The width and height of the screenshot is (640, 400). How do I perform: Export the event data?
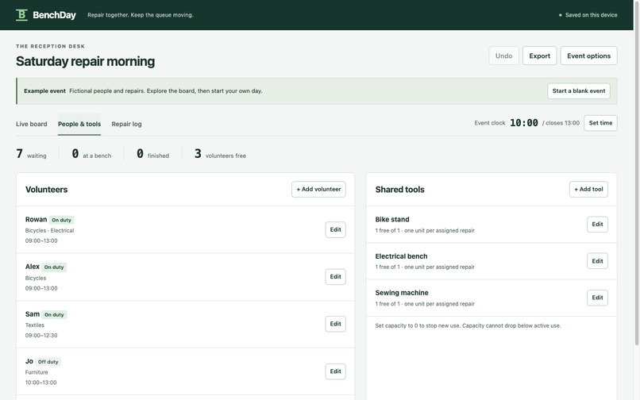coord(540,56)
